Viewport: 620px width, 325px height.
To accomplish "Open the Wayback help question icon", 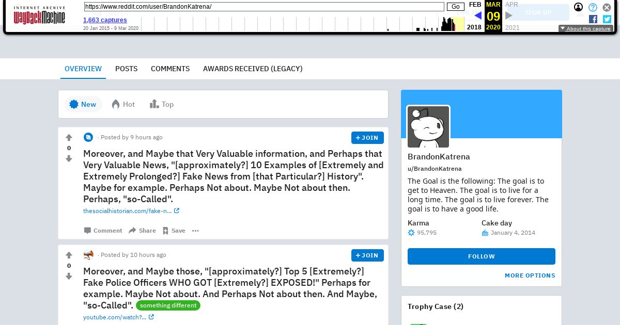I will pos(593,7).
